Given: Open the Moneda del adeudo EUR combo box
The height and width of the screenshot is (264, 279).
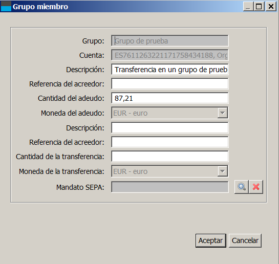Looking at the screenshot, I should point(170,113).
